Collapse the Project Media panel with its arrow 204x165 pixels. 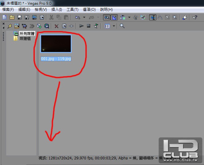coord(3,28)
